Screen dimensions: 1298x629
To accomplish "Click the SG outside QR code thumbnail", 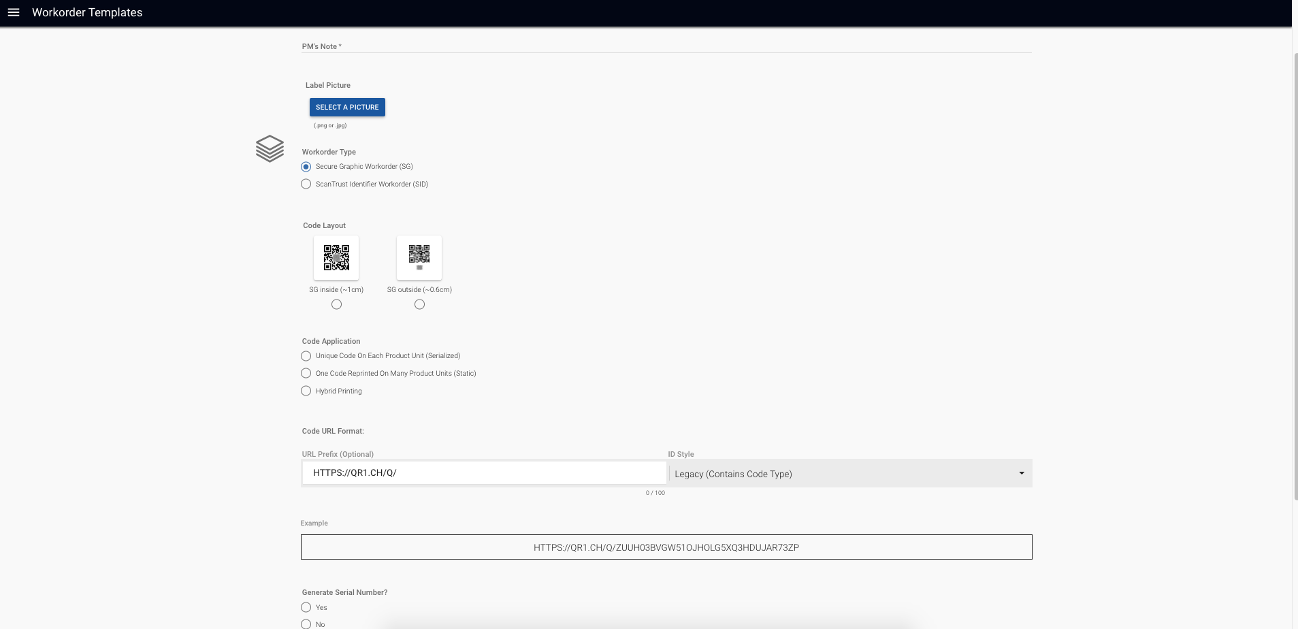I will tap(419, 258).
